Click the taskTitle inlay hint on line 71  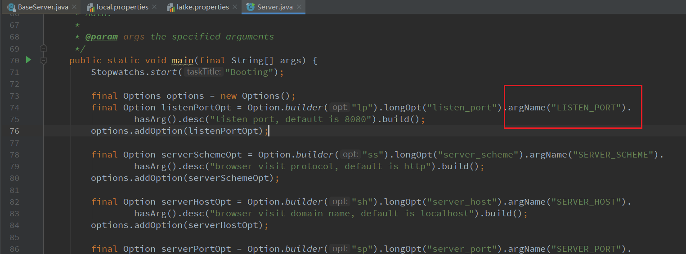pyautogui.click(x=203, y=72)
